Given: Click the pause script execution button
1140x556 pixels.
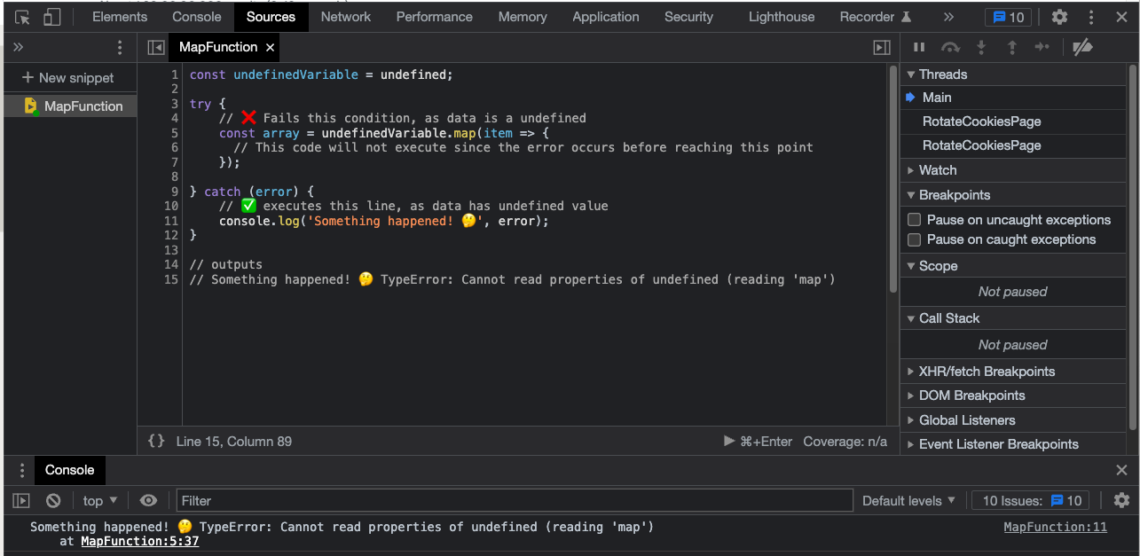Looking at the screenshot, I should tap(919, 47).
